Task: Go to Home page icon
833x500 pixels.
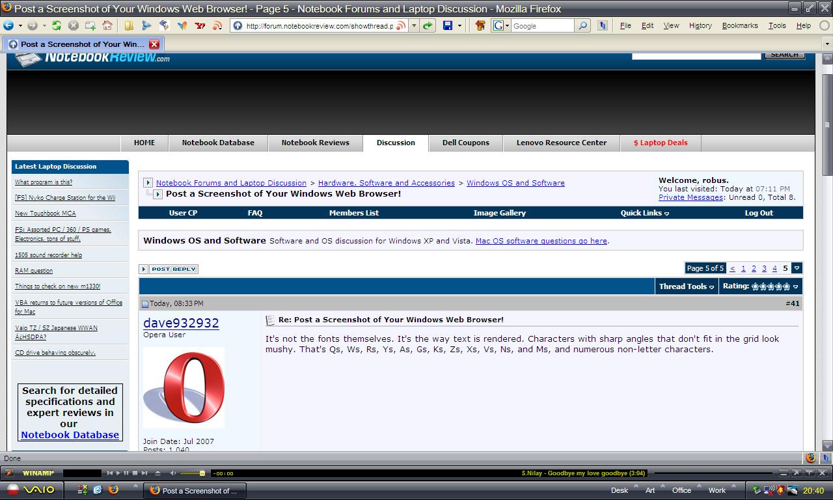Action: (107, 25)
